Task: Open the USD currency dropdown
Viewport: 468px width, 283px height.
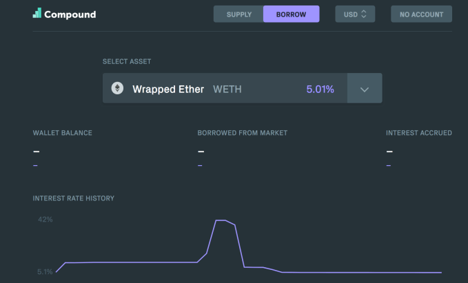Action: (355, 14)
